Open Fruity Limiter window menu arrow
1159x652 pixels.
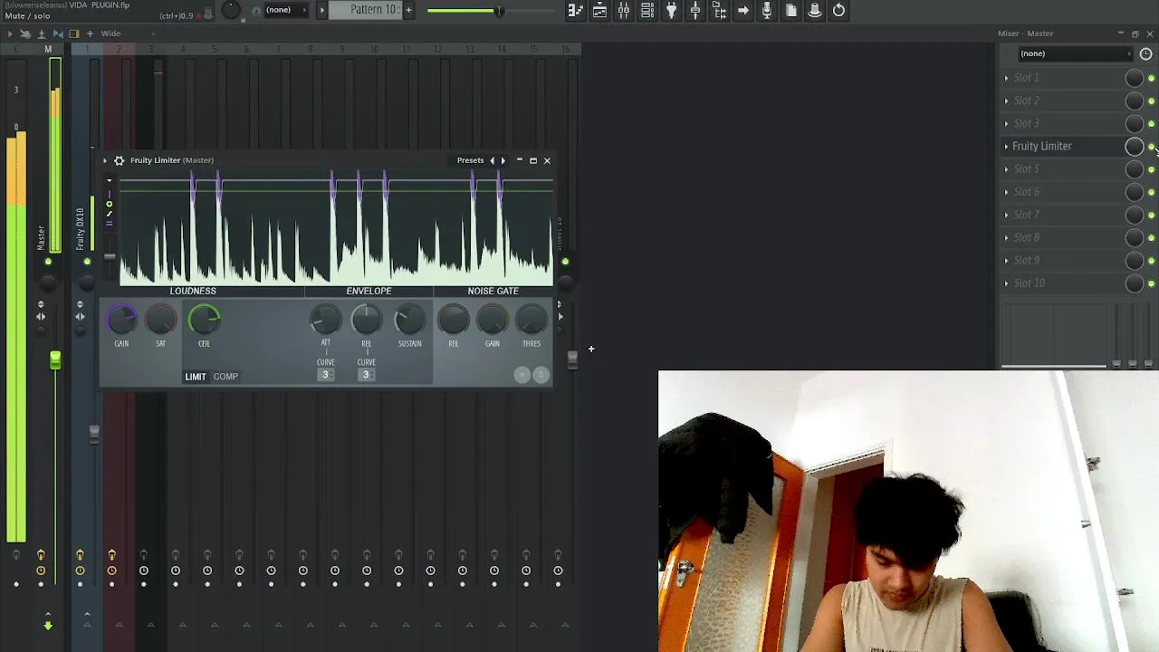pos(105,160)
